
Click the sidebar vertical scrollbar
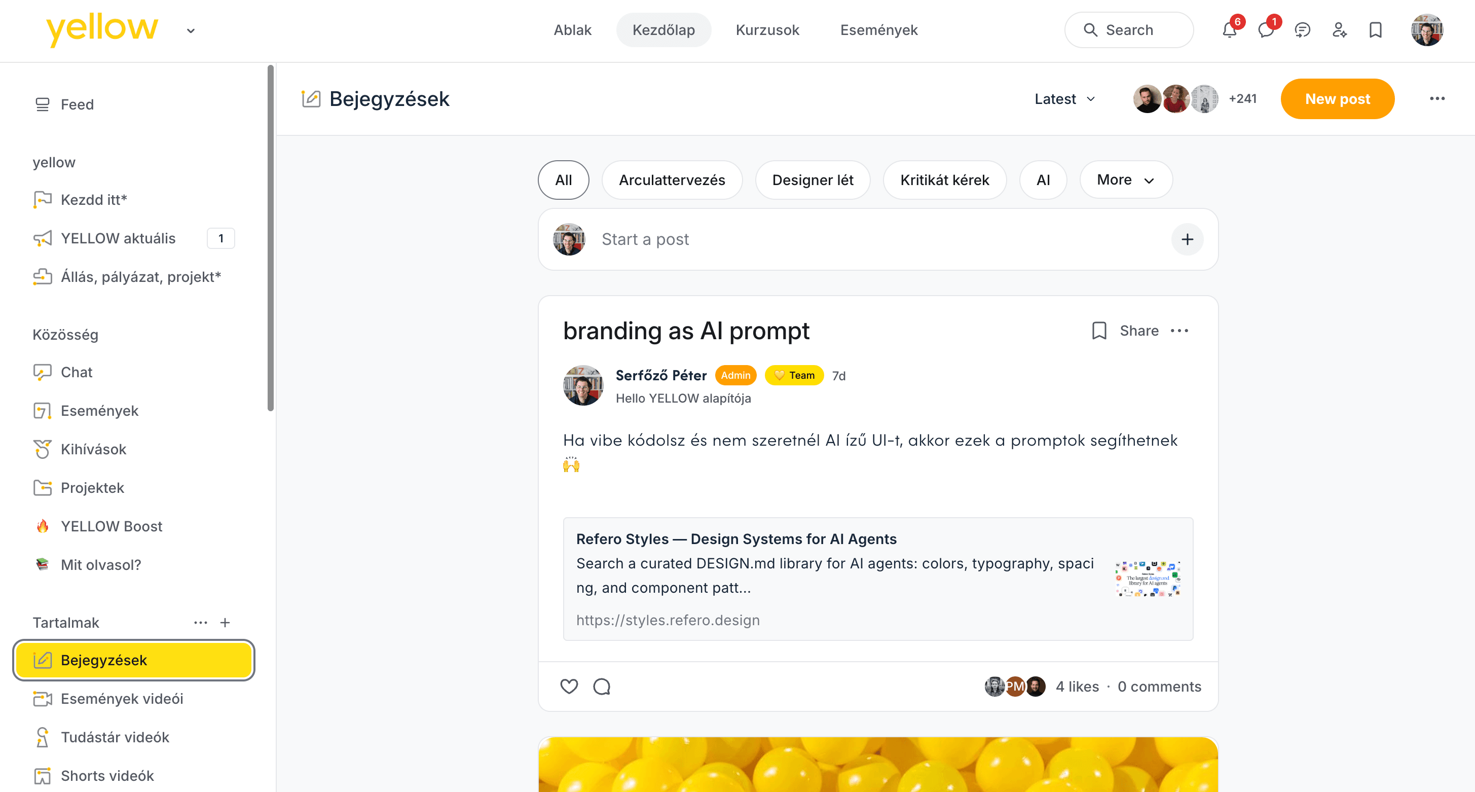[x=270, y=238]
